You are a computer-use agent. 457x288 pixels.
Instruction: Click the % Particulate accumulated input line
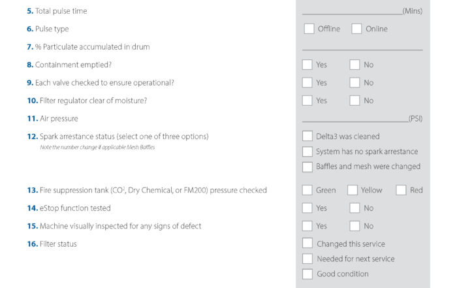(362, 46)
